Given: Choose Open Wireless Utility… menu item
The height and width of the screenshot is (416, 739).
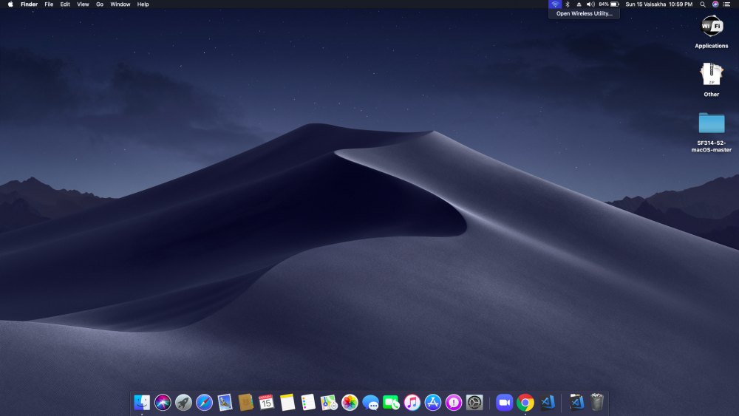Looking at the screenshot, I should 585,13.
